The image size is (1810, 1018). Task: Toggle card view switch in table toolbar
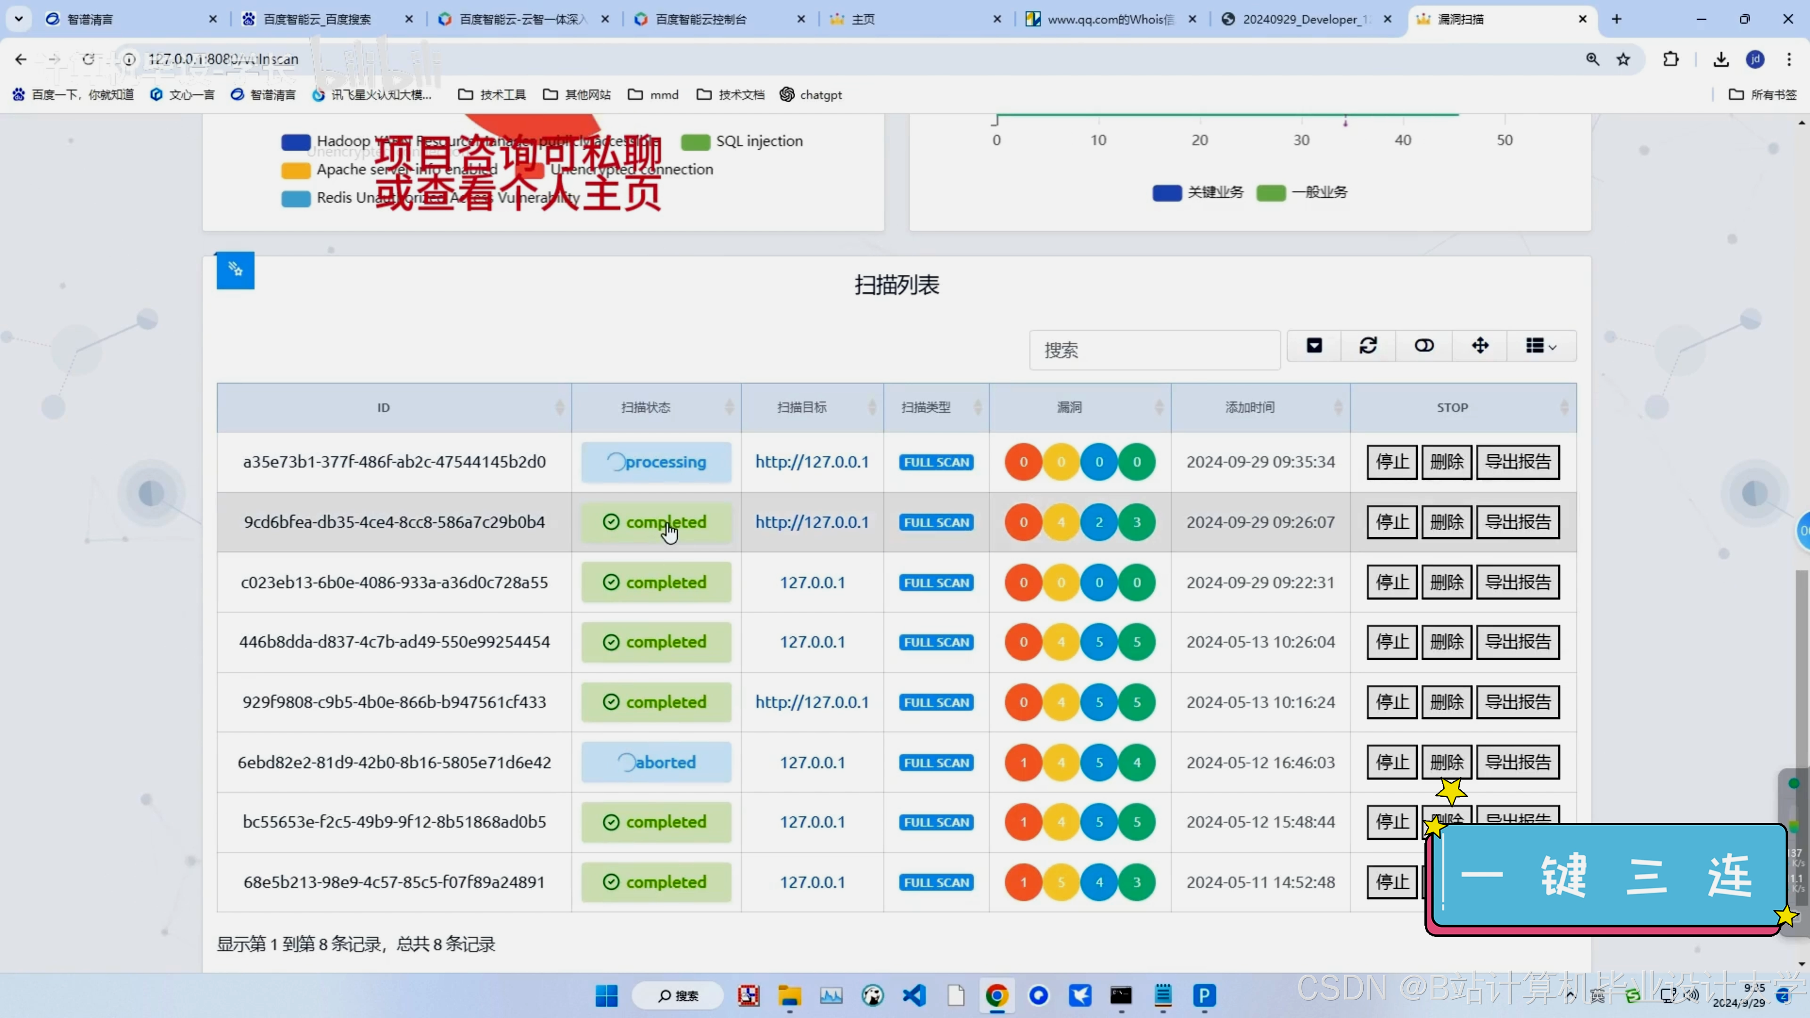1423,345
